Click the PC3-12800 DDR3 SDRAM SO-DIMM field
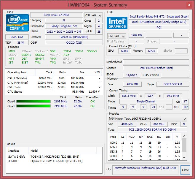 coord(152,130)
